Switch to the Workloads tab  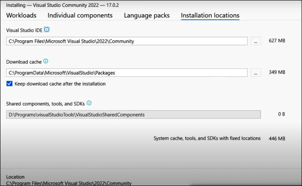tap(21, 15)
